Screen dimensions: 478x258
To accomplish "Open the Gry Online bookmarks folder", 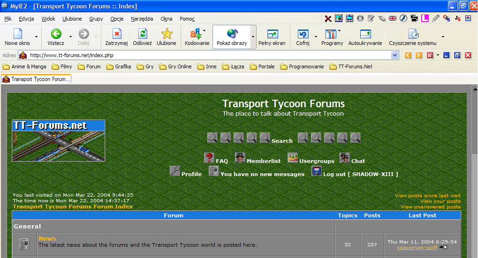I will click(x=175, y=66).
